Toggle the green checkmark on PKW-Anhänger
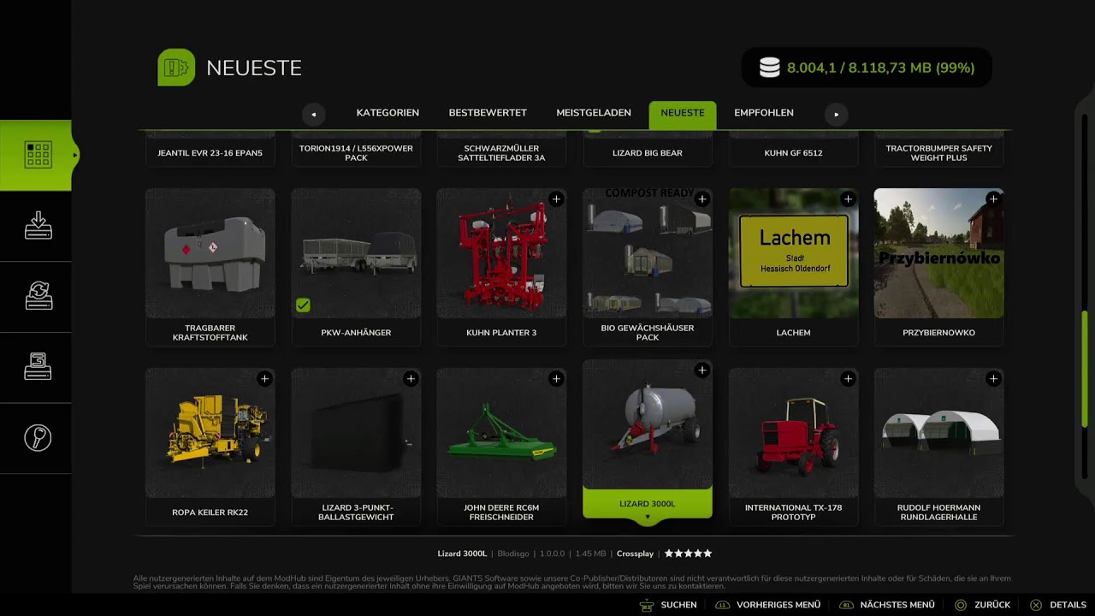1095x616 pixels. [303, 305]
